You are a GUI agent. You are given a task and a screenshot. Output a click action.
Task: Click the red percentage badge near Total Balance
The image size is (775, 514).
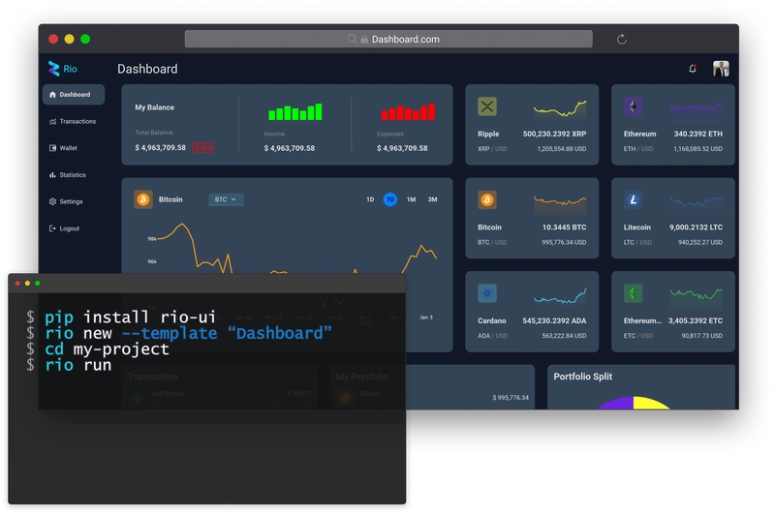pos(202,148)
